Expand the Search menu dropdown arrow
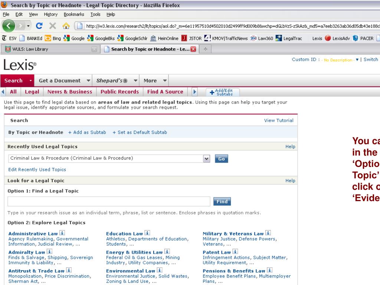Screen dimensions: 380x285 point(30,81)
